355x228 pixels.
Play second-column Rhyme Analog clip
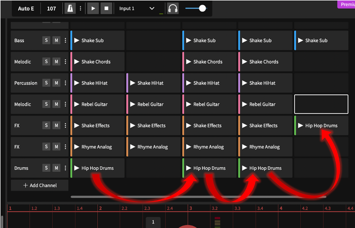coord(133,147)
